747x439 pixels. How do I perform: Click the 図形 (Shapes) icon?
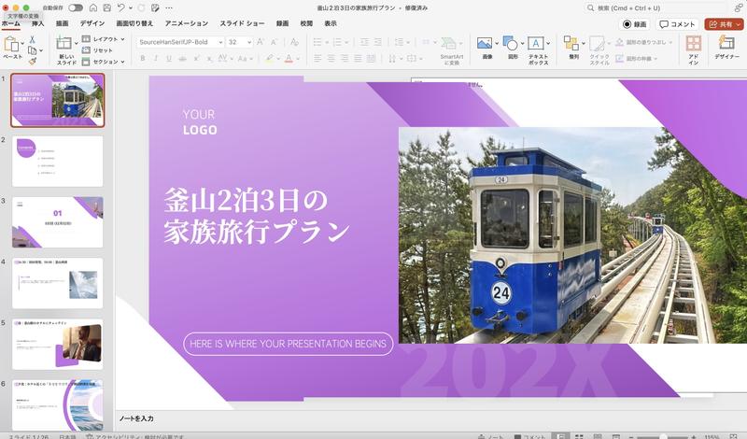(x=512, y=43)
